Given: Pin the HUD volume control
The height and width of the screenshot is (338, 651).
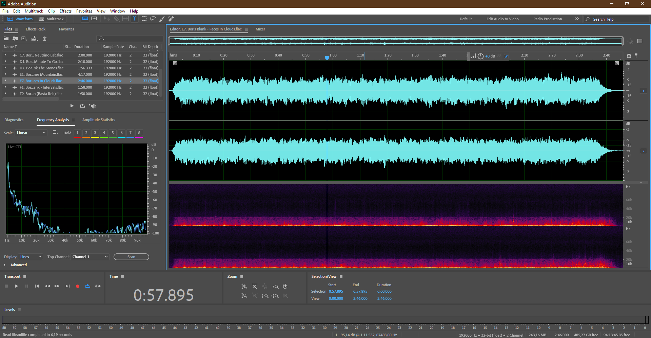Looking at the screenshot, I should 506,57.
